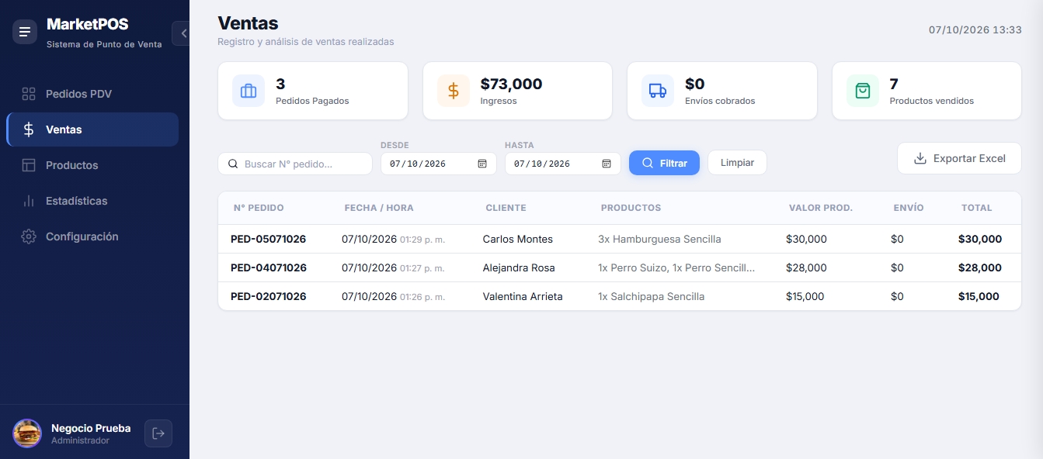This screenshot has width=1043, height=459.
Task: Click the Exportar Excel button
Action: 959,158
